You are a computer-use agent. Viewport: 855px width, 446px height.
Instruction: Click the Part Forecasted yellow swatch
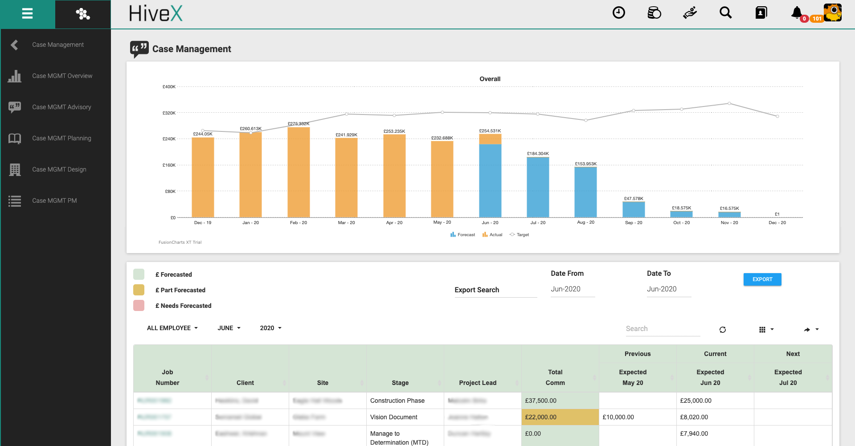coord(139,290)
